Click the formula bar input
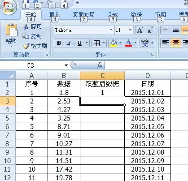The image size is (188, 181). click(146, 65)
